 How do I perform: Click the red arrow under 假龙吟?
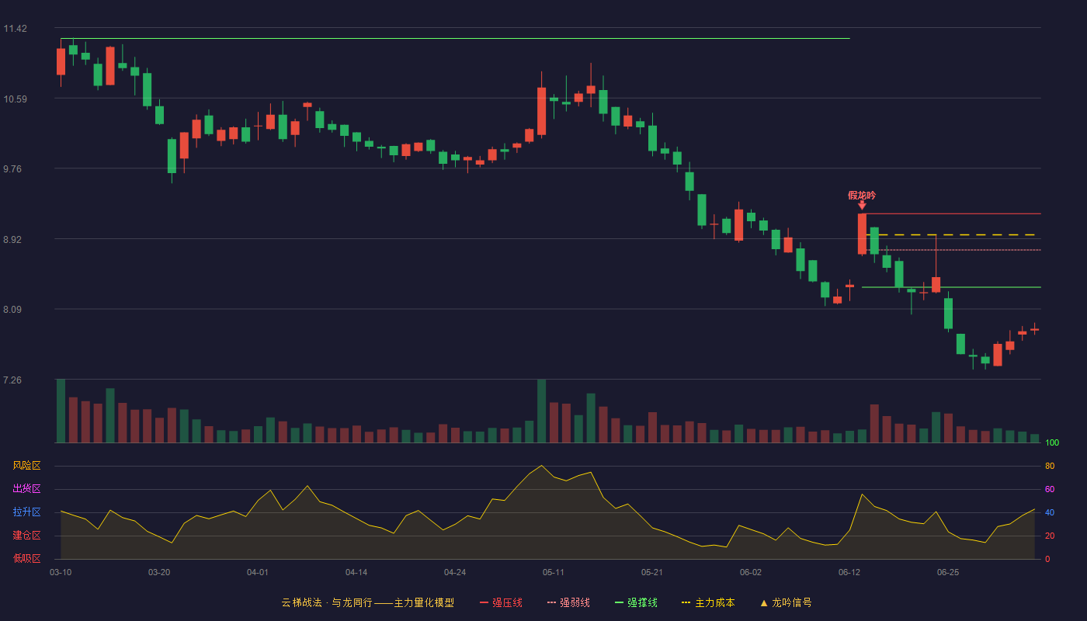pyautogui.click(x=862, y=206)
